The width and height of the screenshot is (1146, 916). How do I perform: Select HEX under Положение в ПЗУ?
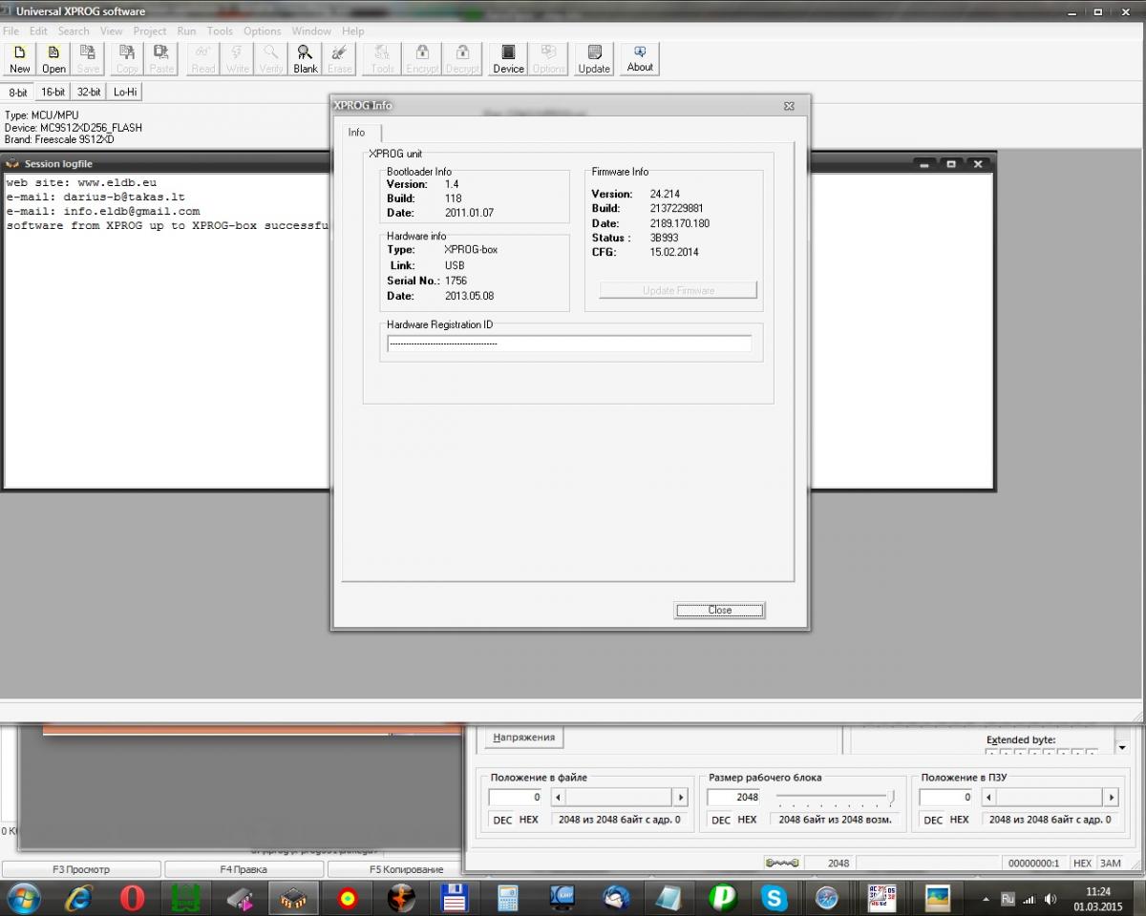click(x=960, y=820)
